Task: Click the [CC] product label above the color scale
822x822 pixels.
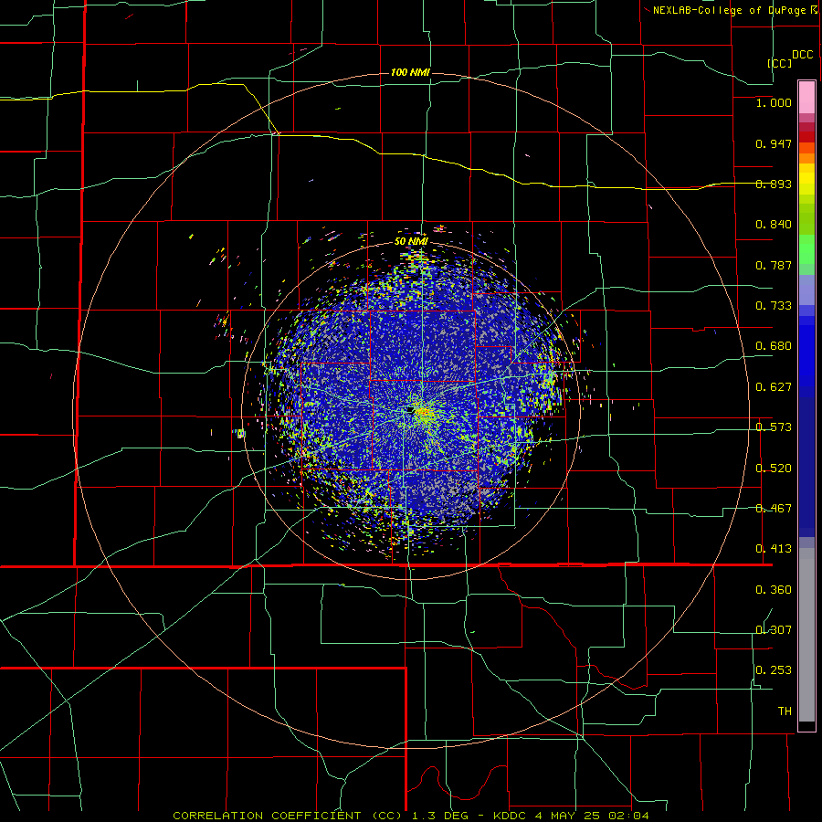Action: [x=780, y=63]
